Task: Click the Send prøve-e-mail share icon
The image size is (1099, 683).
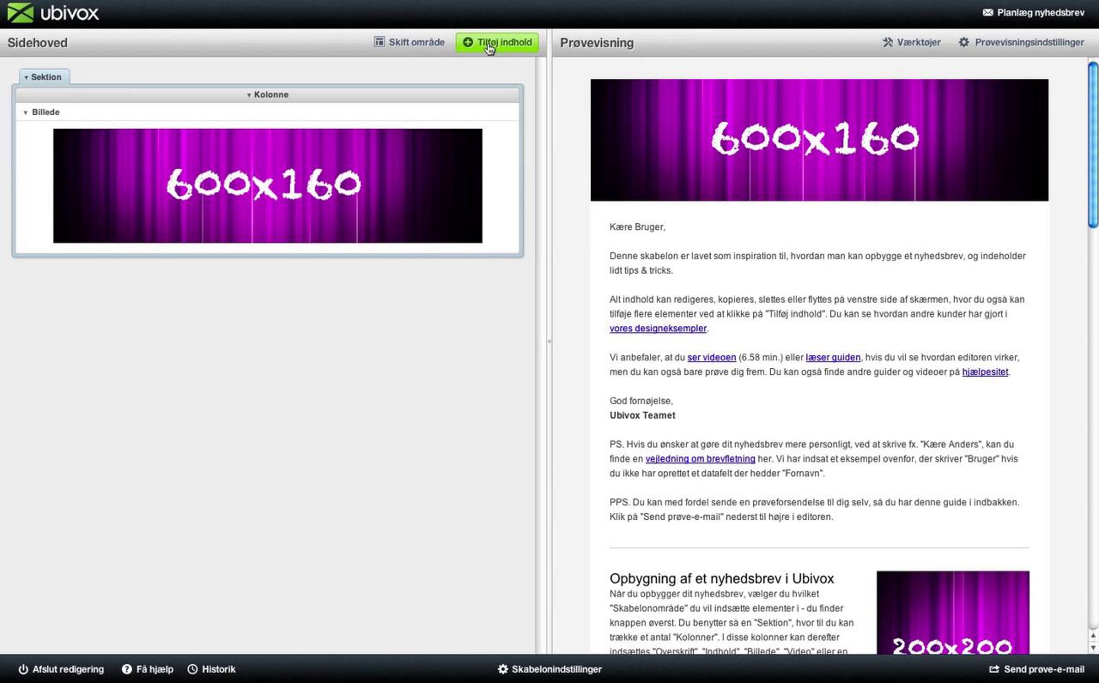Action: (x=994, y=669)
